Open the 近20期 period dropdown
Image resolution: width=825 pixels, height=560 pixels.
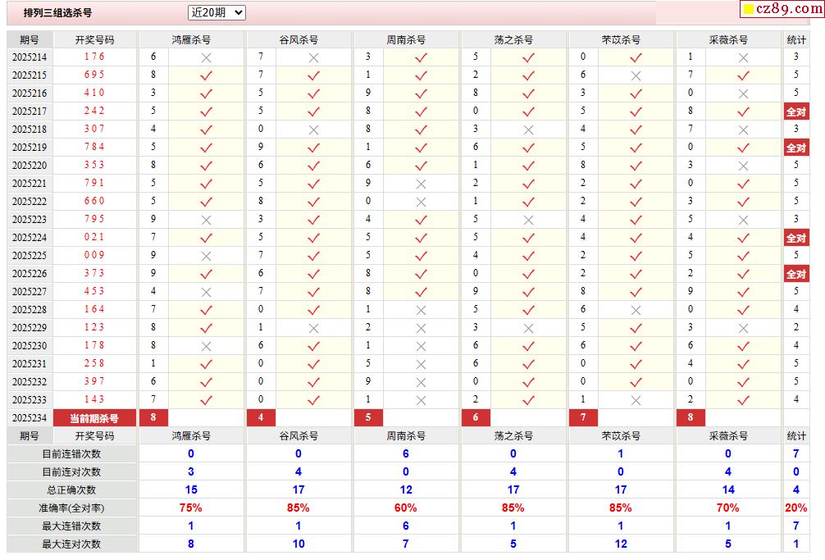(217, 12)
